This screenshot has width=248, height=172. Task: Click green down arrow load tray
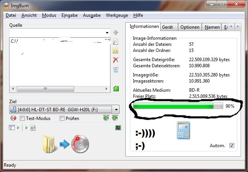115,118
